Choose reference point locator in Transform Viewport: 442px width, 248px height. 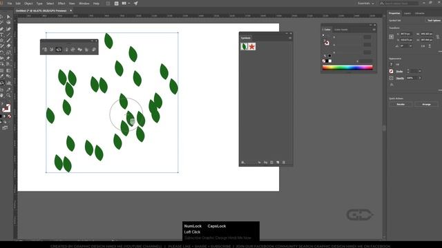(392, 37)
